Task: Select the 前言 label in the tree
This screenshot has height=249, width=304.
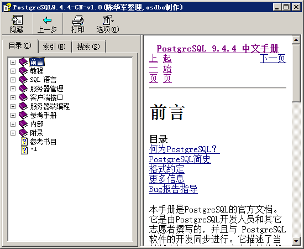Action: (37, 62)
